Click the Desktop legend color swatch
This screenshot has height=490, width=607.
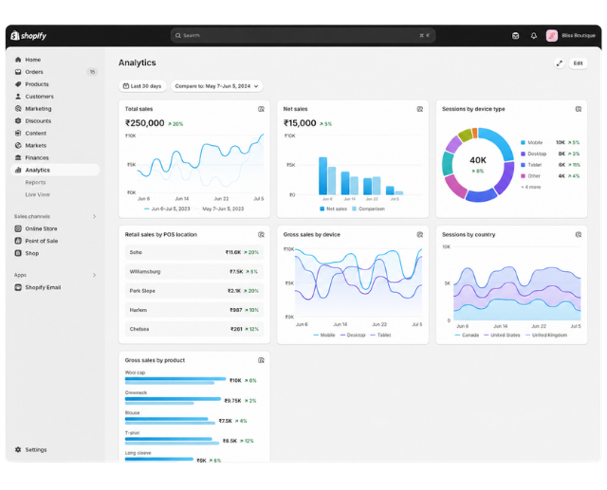coord(523,154)
